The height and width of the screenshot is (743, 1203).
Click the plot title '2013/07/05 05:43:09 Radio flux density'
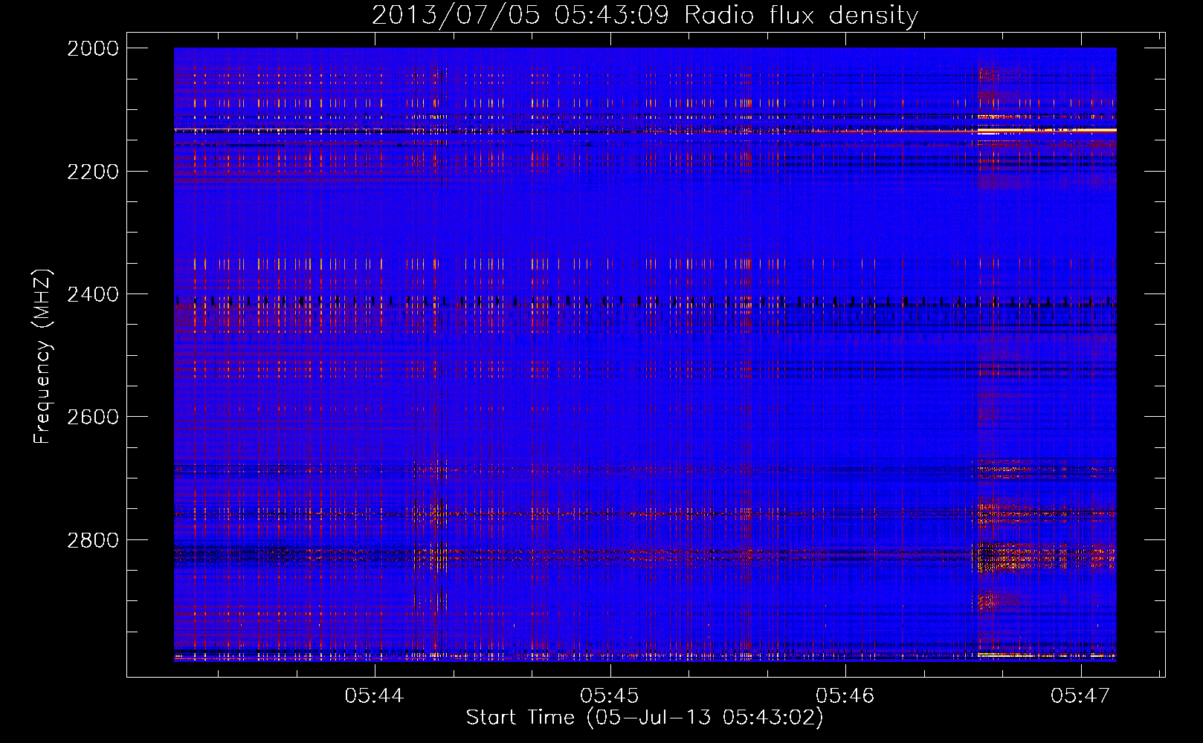pyautogui.click(x=645, y=15)
